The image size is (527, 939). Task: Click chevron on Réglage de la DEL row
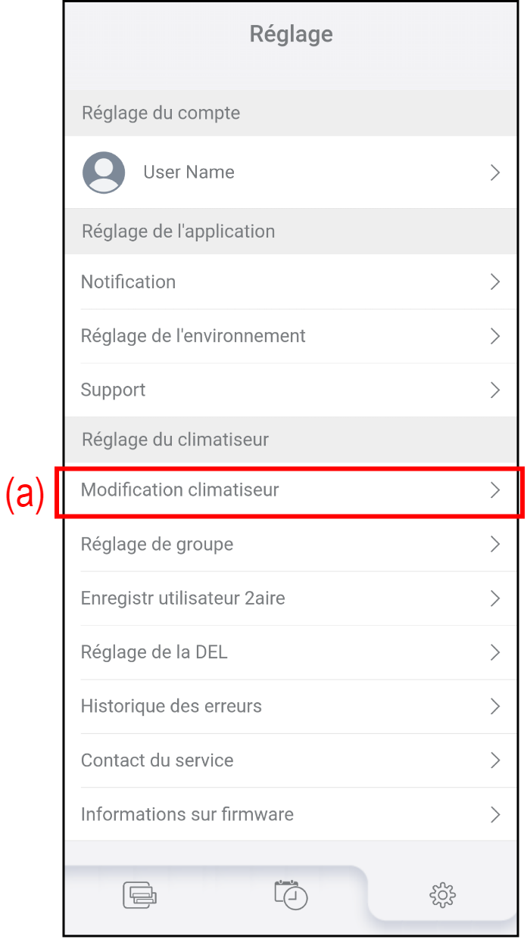pos(495,652)
